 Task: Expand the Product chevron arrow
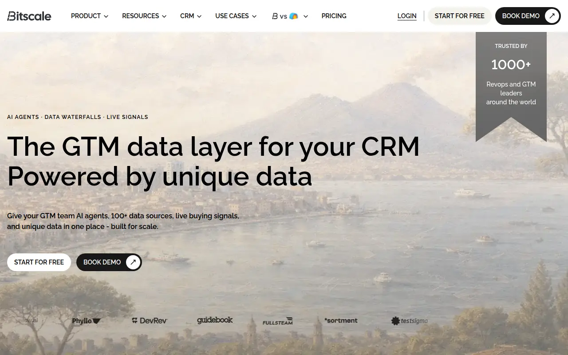point(106,16)
